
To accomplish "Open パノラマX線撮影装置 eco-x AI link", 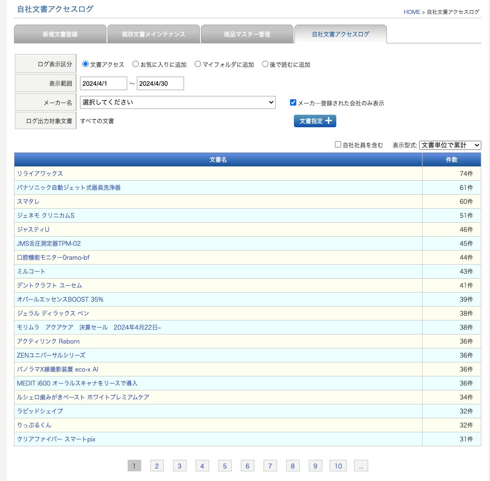I will [x=57, y=369].
